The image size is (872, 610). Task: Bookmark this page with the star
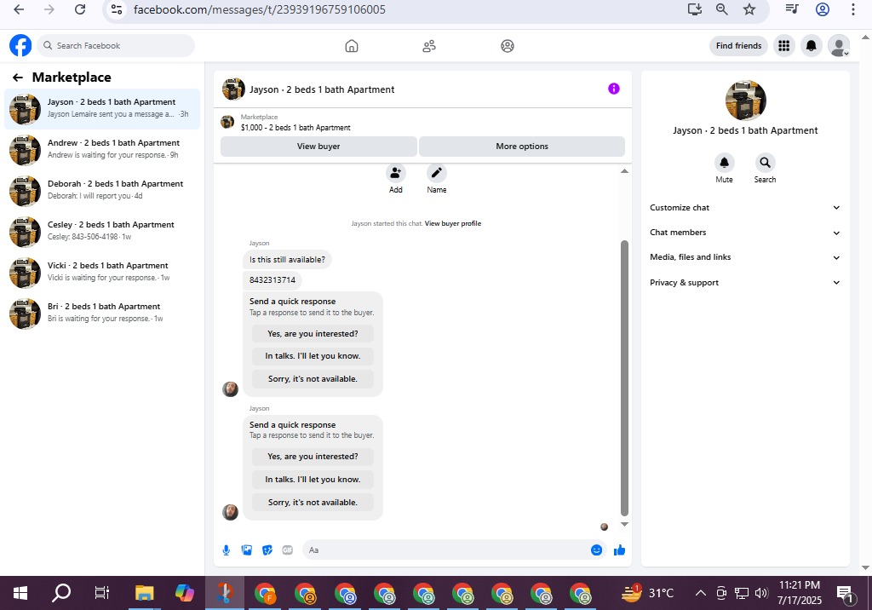[749, 9]
